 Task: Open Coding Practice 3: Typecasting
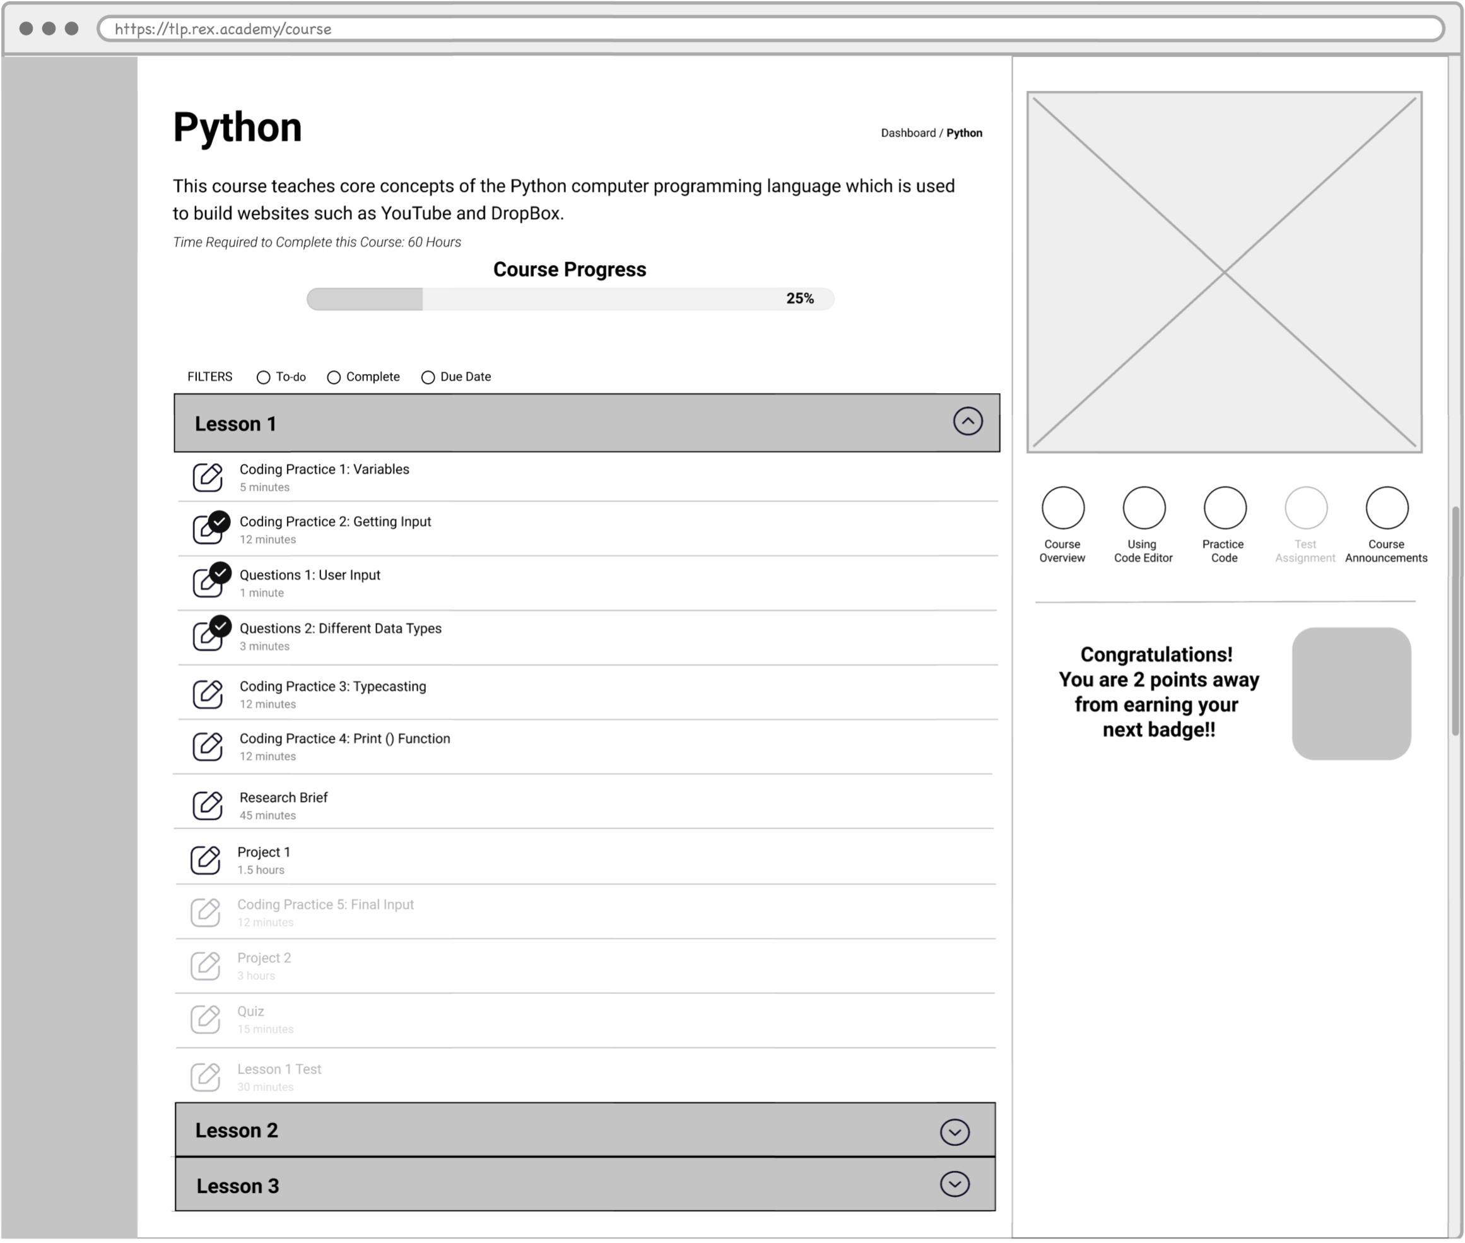[332, 686]
